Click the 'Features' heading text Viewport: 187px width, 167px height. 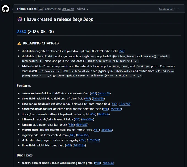24,85
